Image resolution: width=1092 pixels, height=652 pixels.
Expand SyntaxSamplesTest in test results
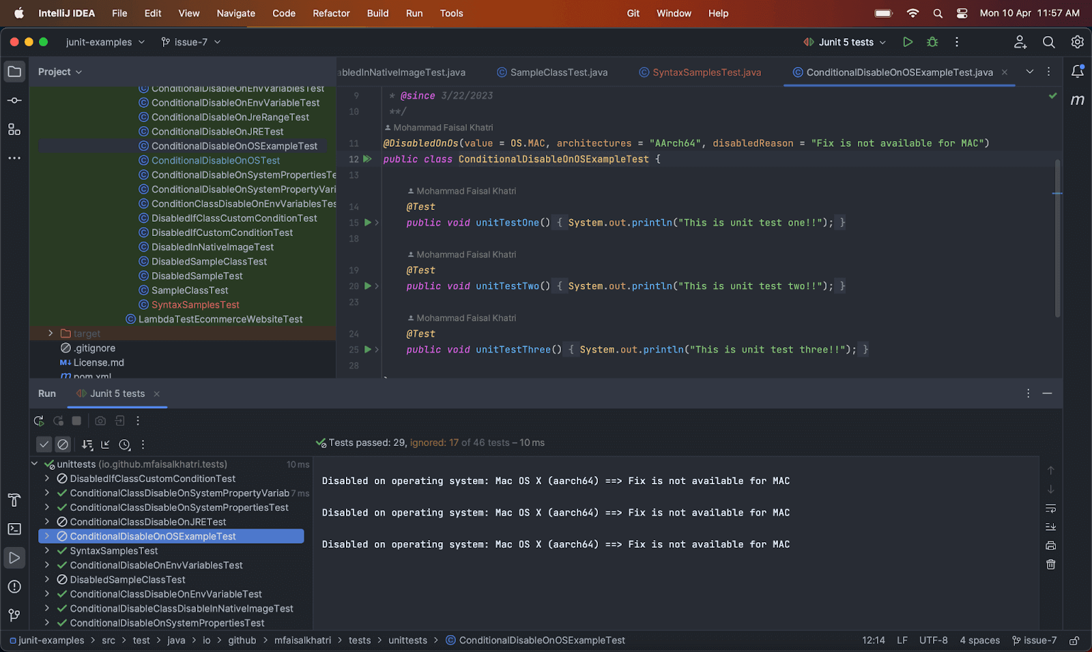46,551
